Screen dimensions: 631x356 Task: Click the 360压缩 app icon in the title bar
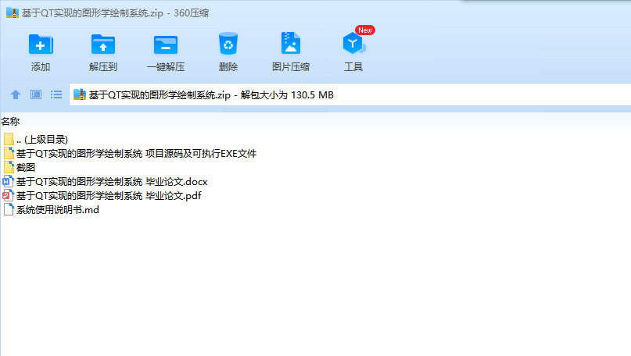click(13, 12)
